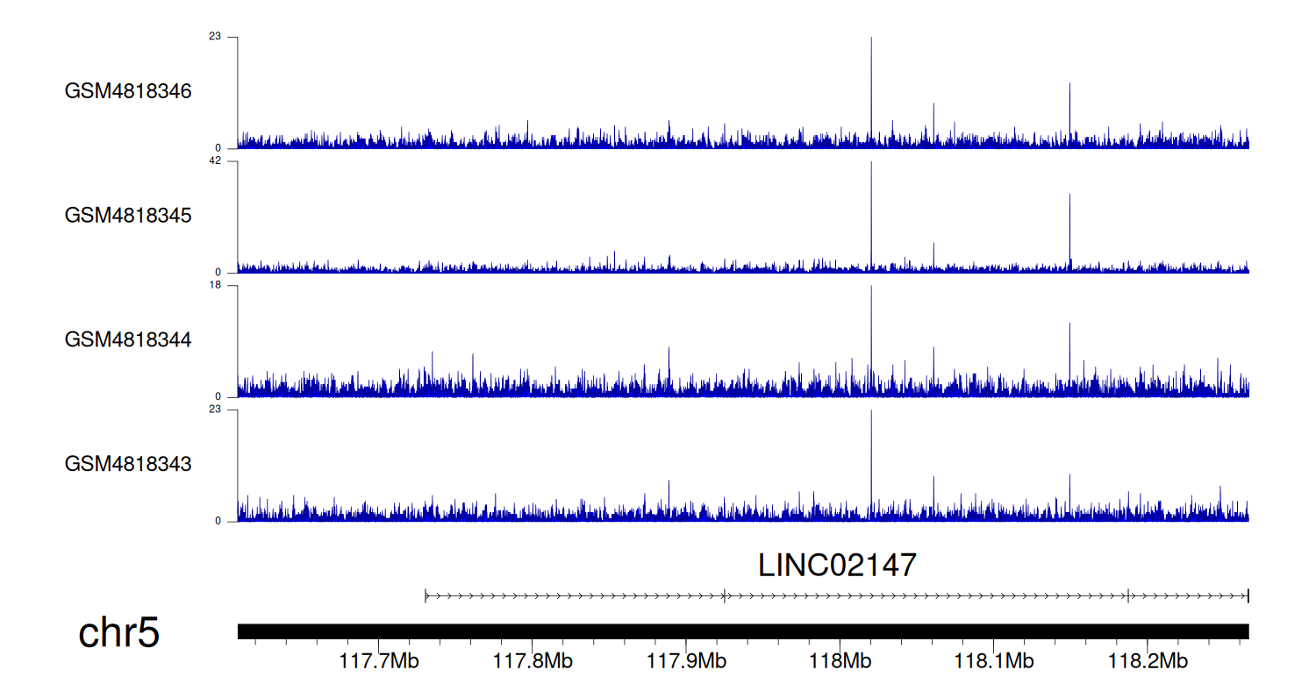Click the LINC02147 gene name
The image size is (1316, 684).
pos(837,566)
